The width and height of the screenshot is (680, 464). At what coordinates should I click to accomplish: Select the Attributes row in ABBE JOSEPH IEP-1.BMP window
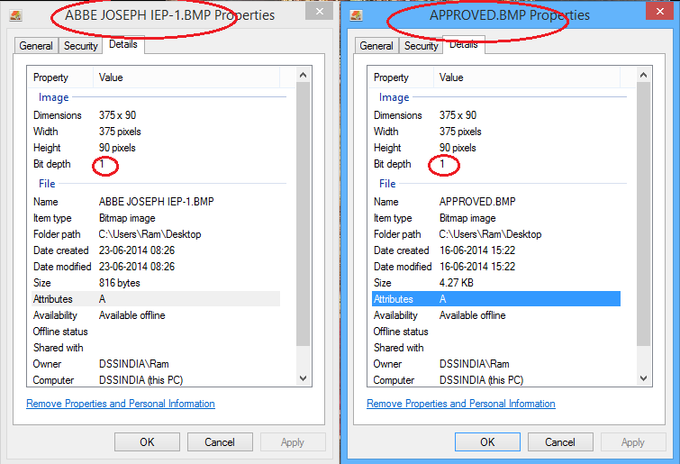click(x=156, y=299)
